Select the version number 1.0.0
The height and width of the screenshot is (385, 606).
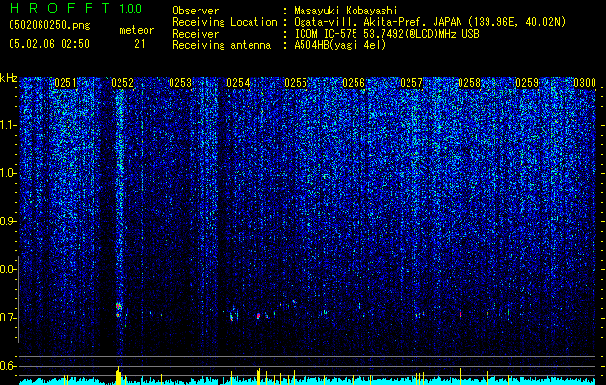(130, 9)
